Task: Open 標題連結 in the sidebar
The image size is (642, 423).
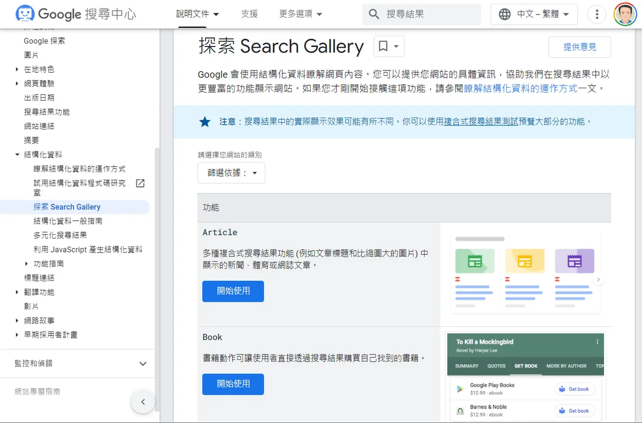Action: point(39,278)
